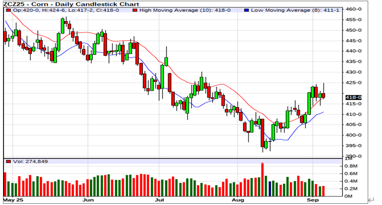
Task: Click the ZCZ25 - Corn chart title
Action: click(x=71, y=4)
